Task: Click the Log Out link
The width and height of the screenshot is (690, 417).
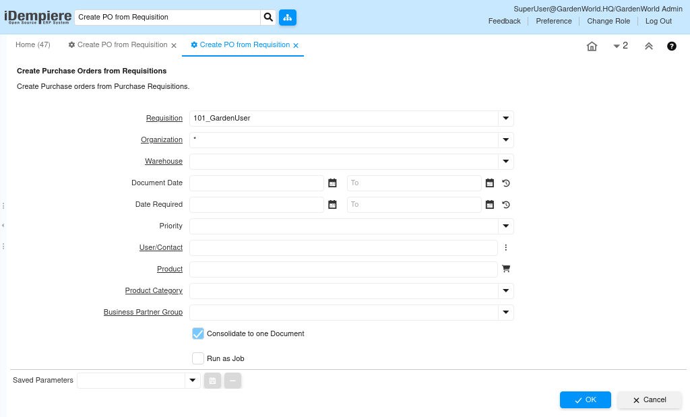Action: click(658, 21)
